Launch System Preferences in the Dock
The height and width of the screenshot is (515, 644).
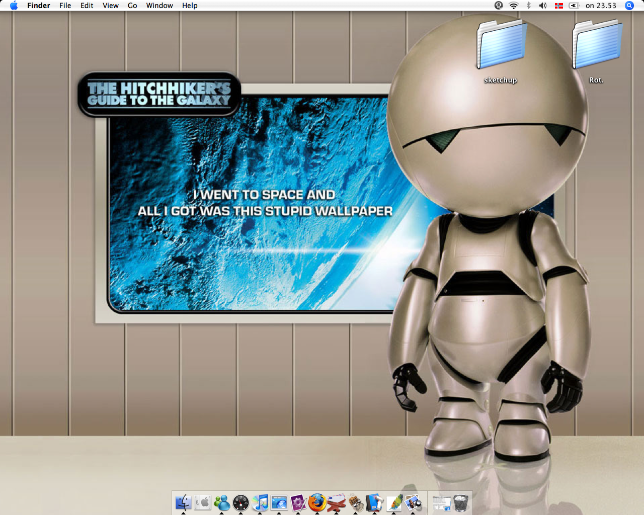(203, 502)
